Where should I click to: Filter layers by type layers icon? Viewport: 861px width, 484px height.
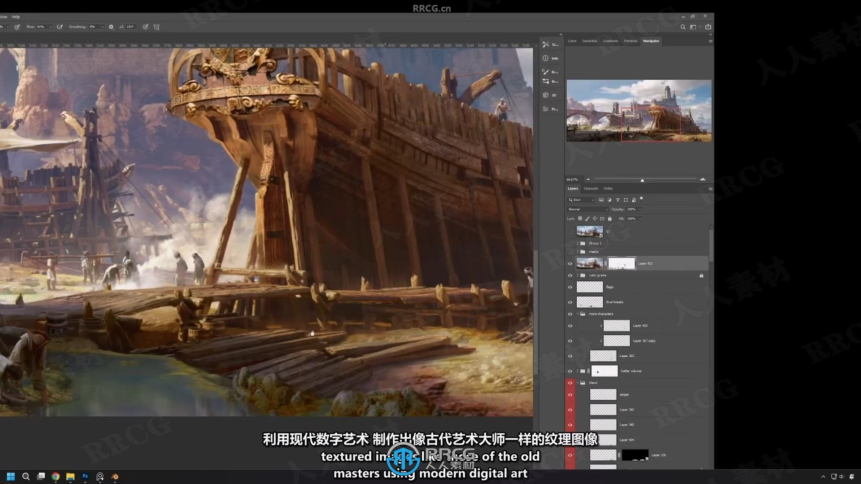[x=617, y=200]
